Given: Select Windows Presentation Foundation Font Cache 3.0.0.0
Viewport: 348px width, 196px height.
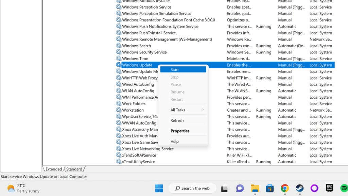Looking at the screenshot, I should 169,20.
